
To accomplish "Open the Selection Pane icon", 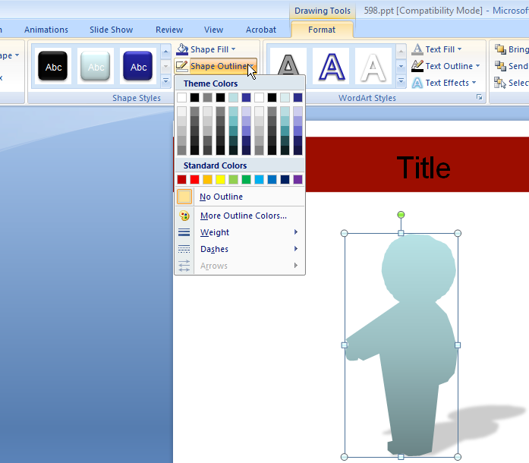I will (x=500, y=83).
